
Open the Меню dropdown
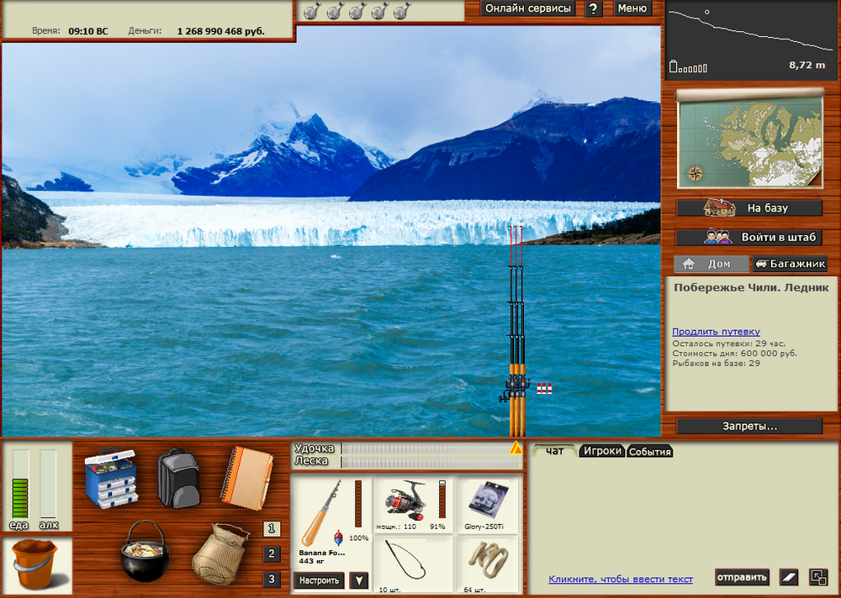tap(632, 8)
